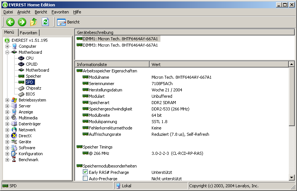
Task: Open the Favoriten menu in menu bar
Action: [60, 12]
